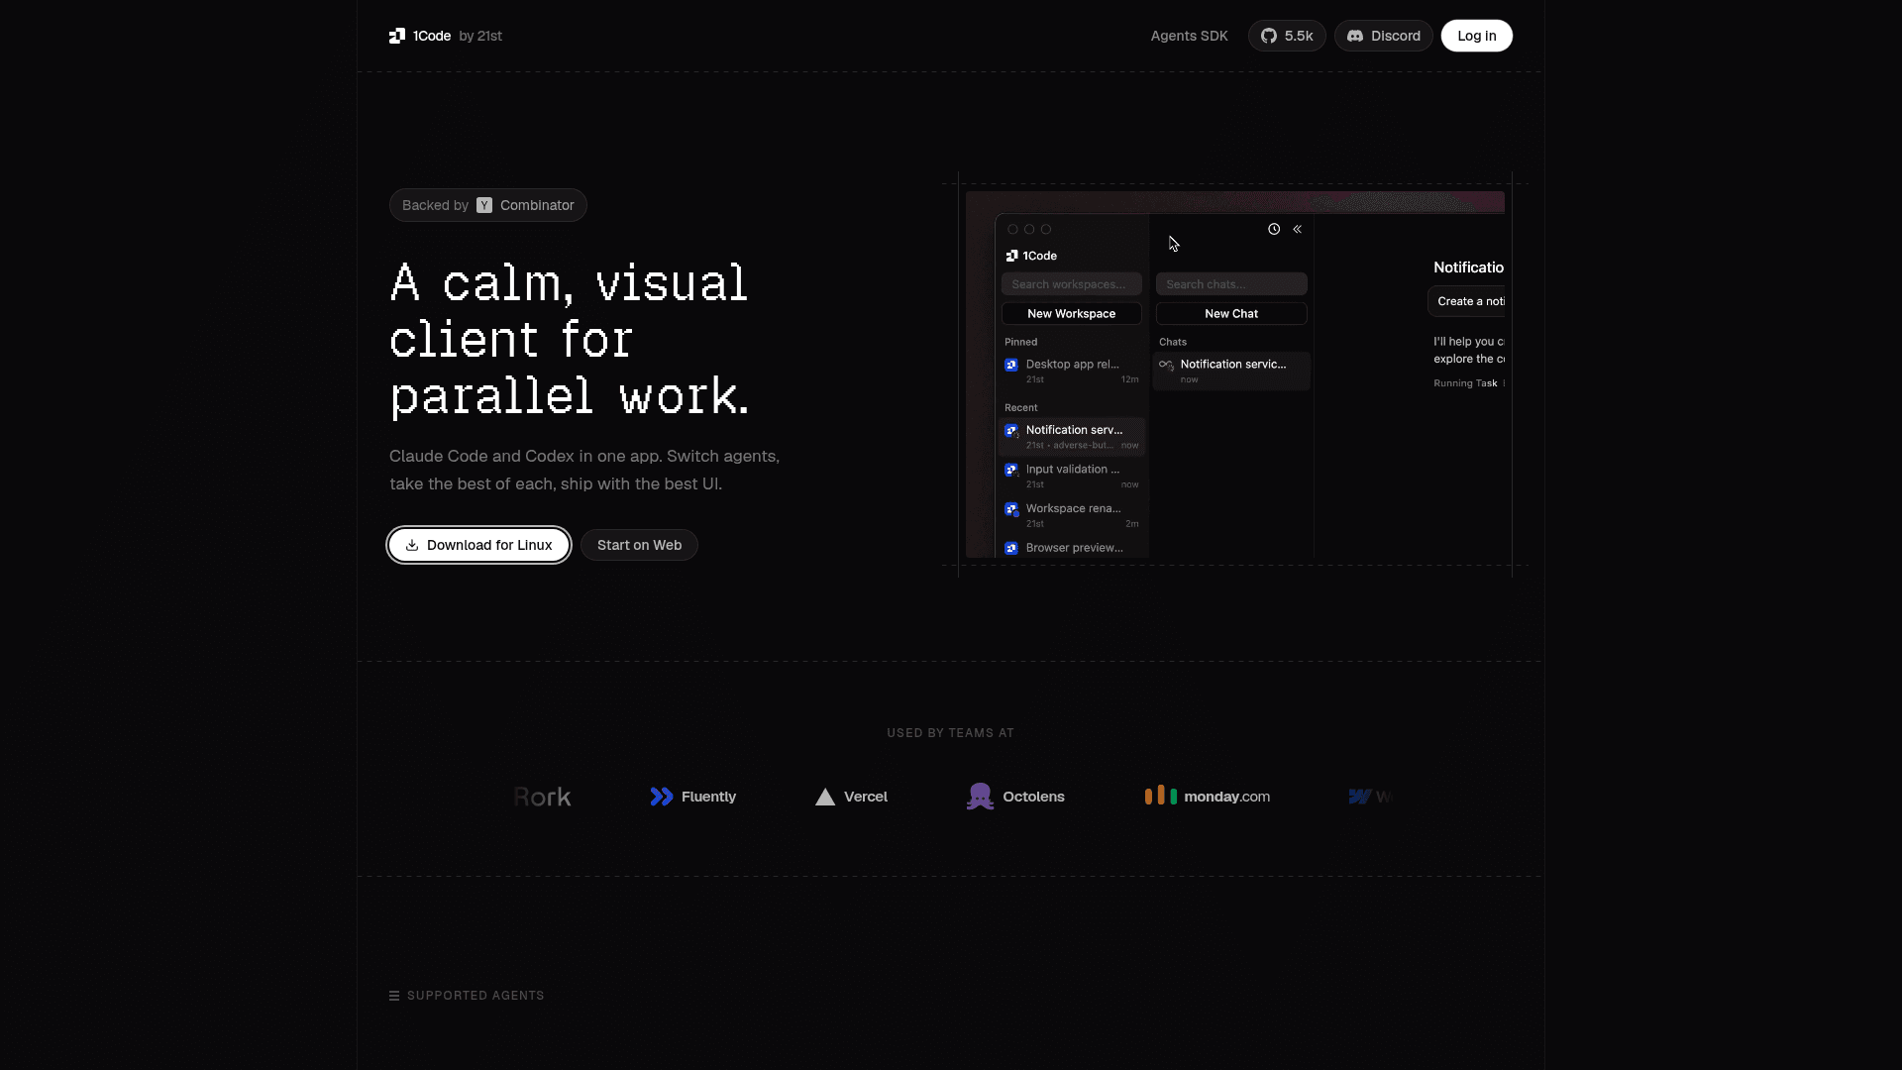Click the Browser preview item icon

1011,548
